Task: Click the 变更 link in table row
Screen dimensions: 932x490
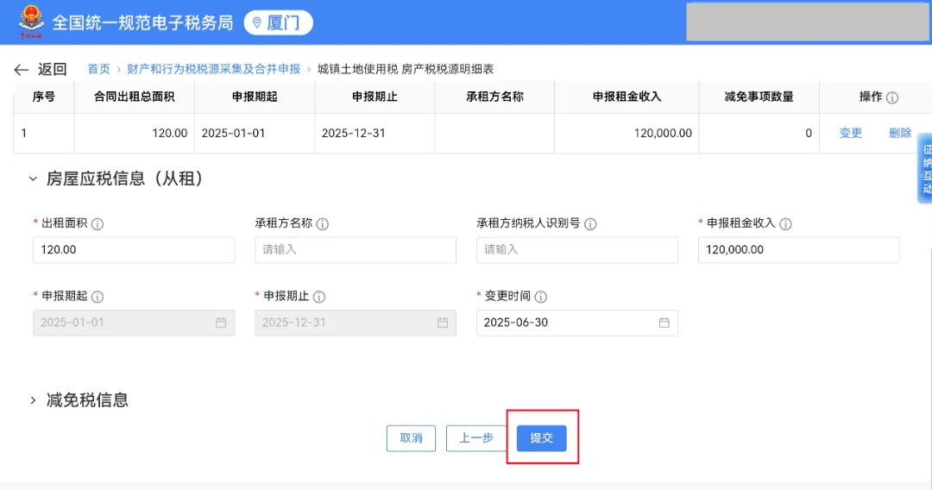Action: pos(851,133)
